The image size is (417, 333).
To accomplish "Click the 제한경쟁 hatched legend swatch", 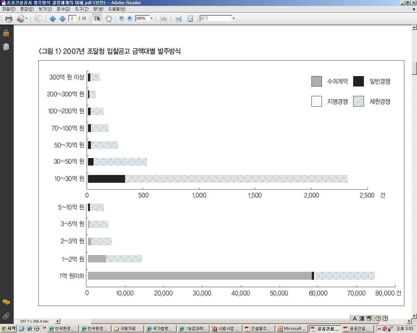I will pyautogui.click(x=358, y=101).
